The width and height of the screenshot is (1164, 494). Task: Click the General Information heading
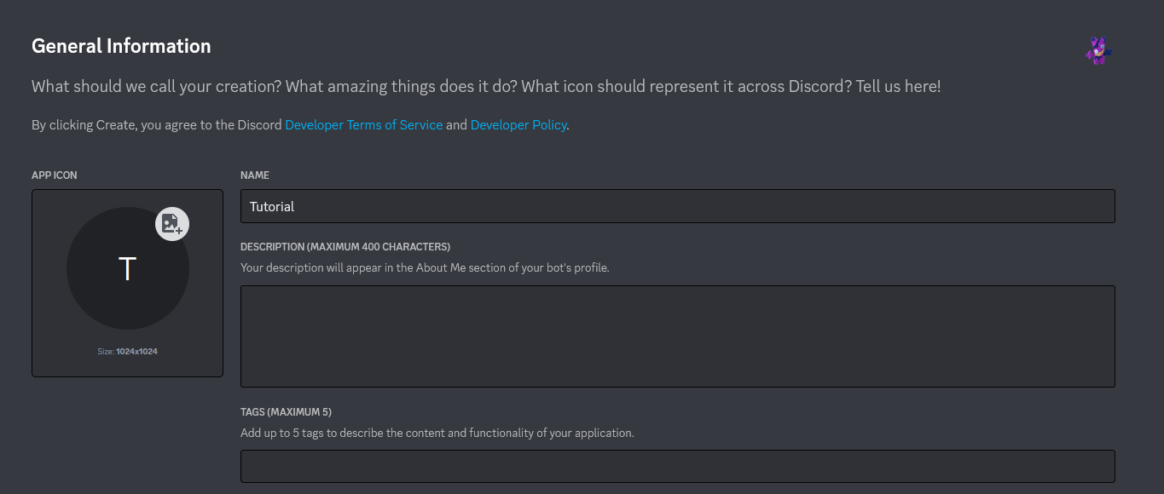tap(121, 46)
